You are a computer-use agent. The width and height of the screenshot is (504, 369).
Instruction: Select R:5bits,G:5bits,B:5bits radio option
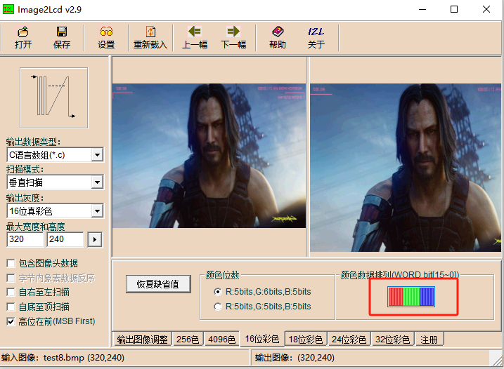pyautogui.click(x=218, y=307)
